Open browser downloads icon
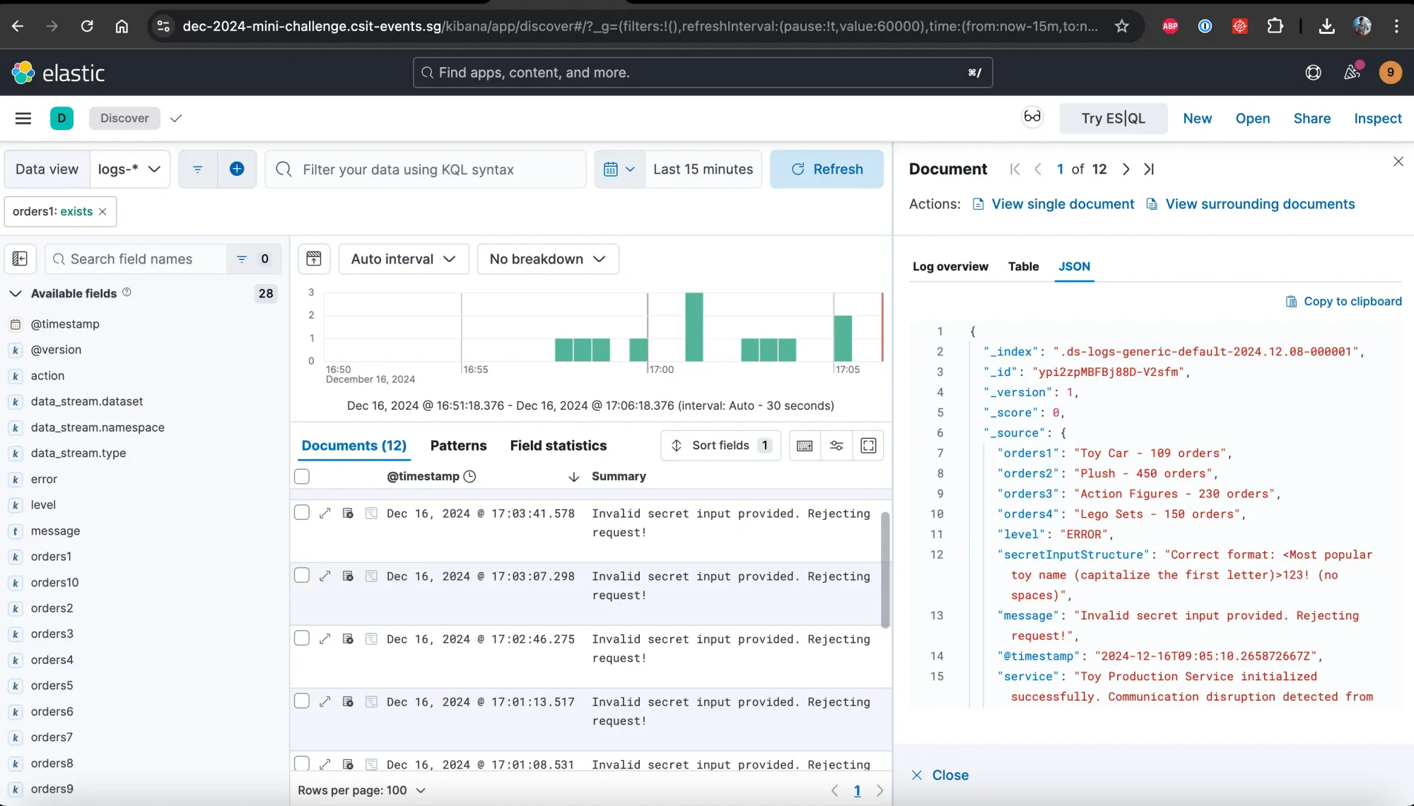The height and width of the screenshot is (806, 1414). [1326, 26]
